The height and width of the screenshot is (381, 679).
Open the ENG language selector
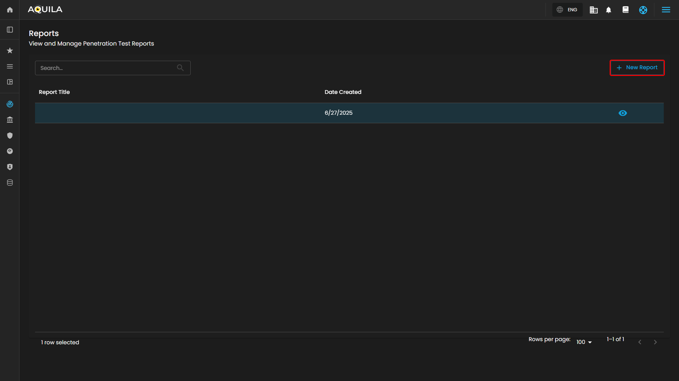click(x=567, y=10)
